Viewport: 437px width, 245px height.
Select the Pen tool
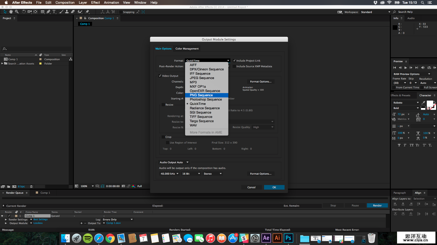(48, 12)
